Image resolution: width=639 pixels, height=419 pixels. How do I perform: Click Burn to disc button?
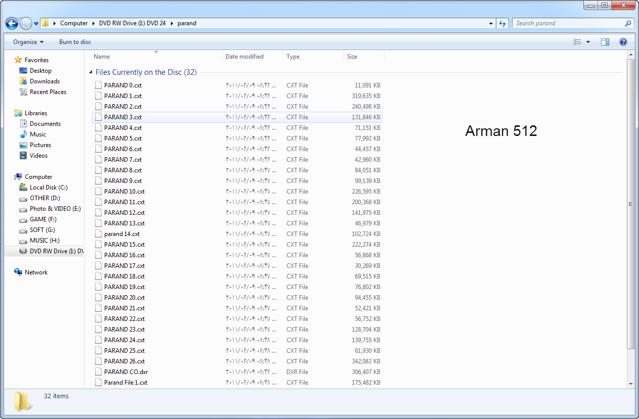(75, 42)
